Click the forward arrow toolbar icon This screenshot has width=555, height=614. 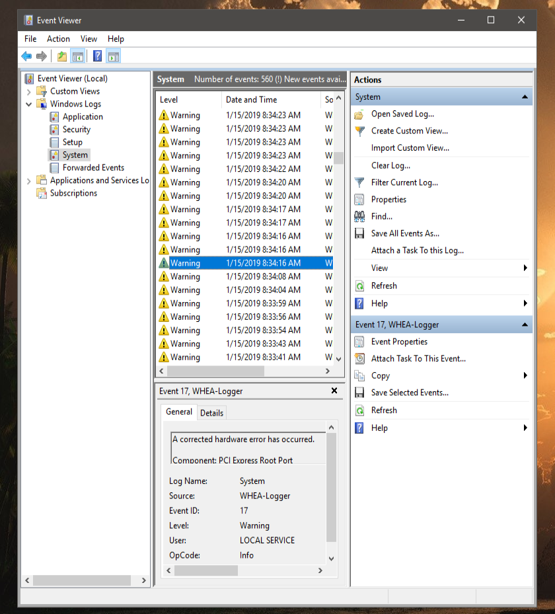coord(41,56)
